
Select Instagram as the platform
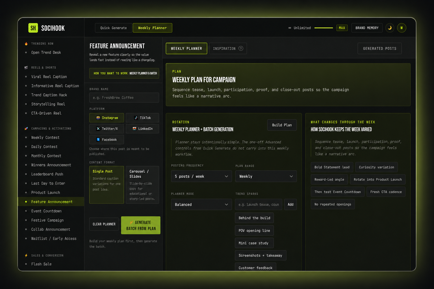[x=107, y=118]
